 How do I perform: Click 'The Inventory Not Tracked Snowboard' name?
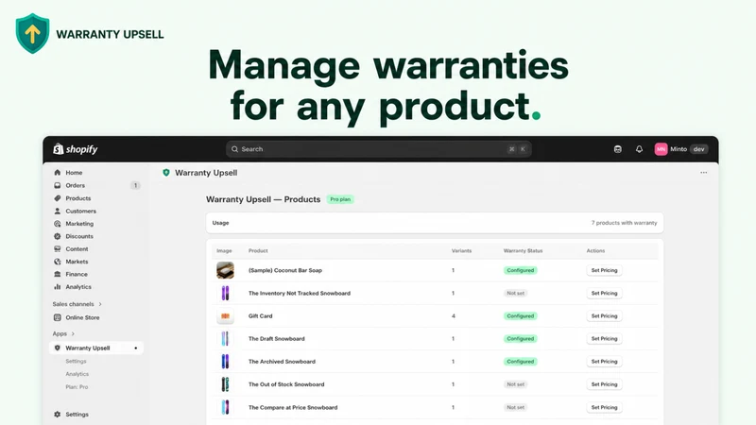[x=300, y=293]
